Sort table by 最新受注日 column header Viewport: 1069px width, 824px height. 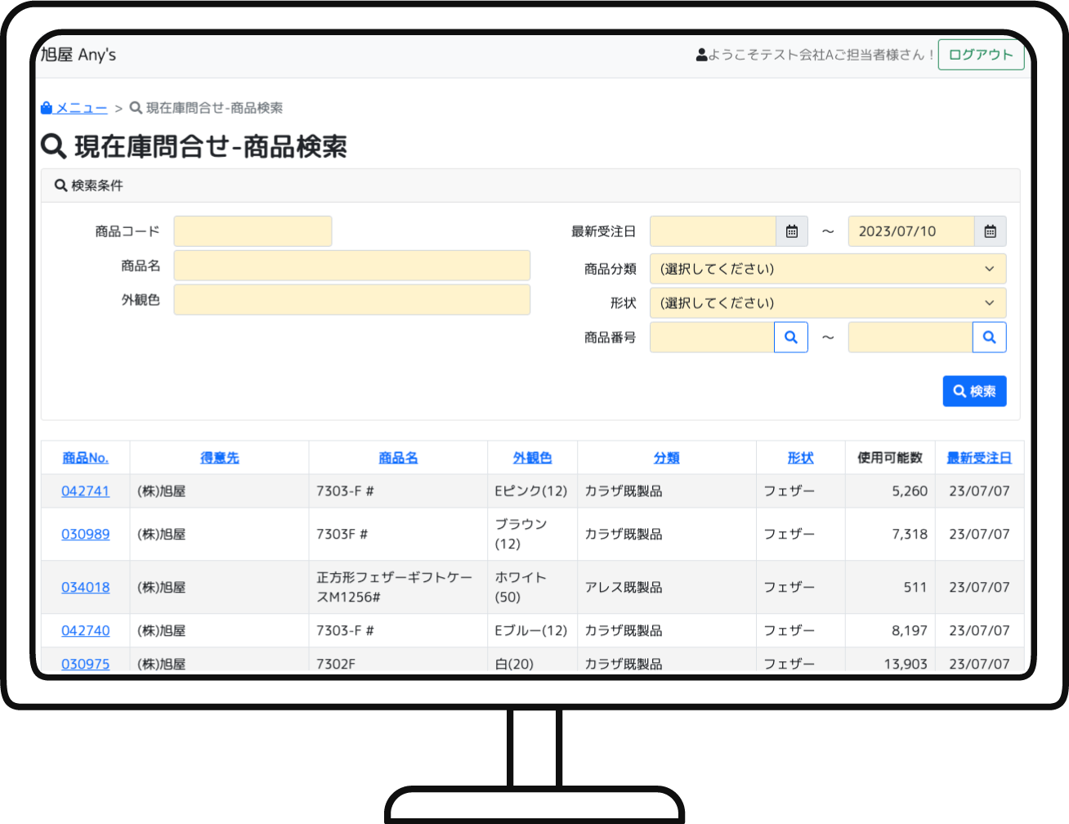978,458
